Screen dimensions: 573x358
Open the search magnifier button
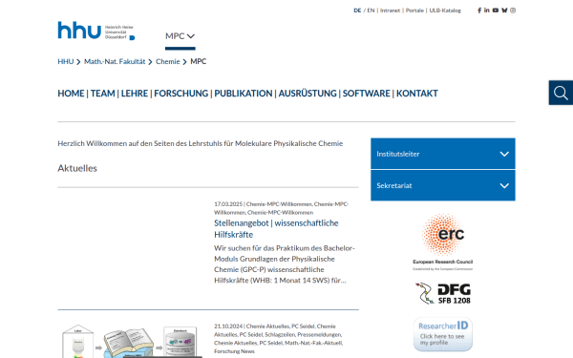[561, 93]
